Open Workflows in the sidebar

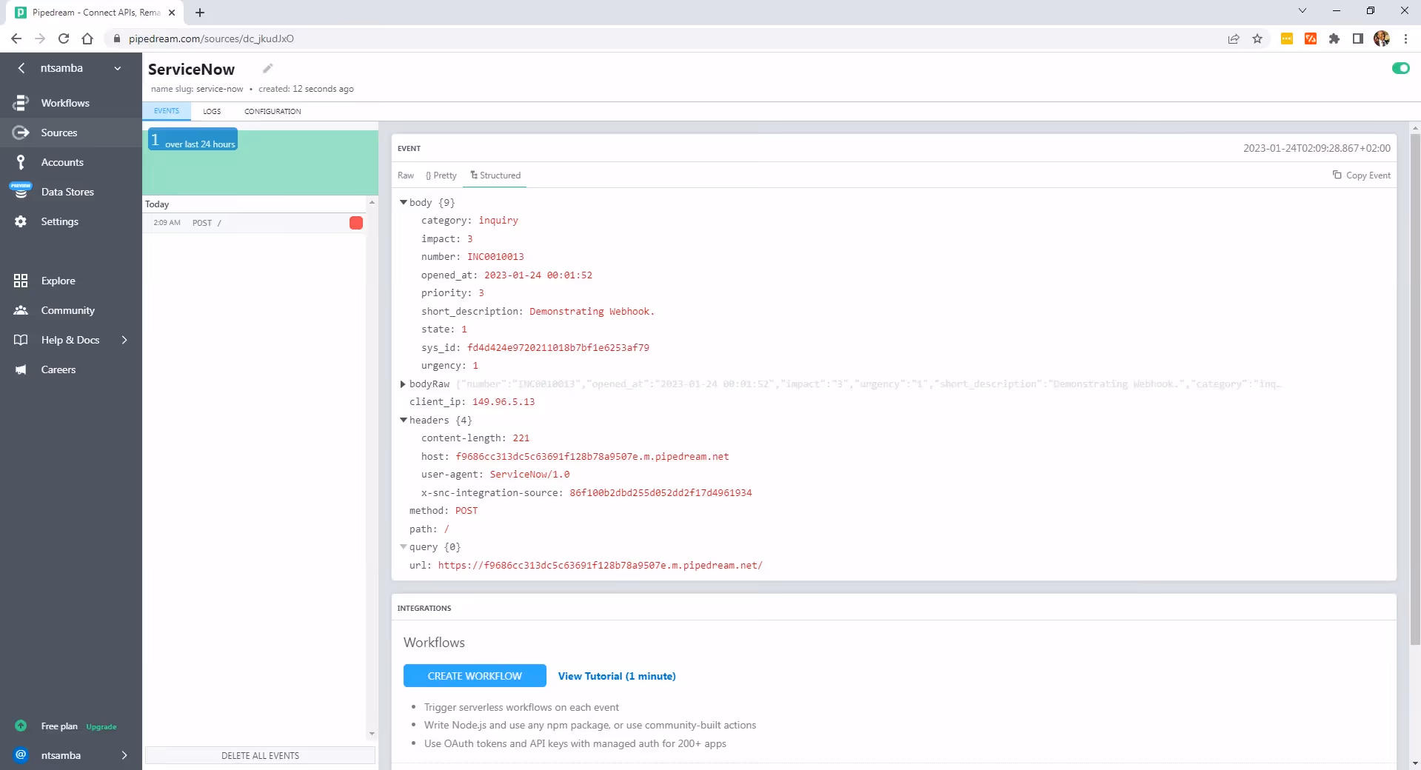(64, 103)
